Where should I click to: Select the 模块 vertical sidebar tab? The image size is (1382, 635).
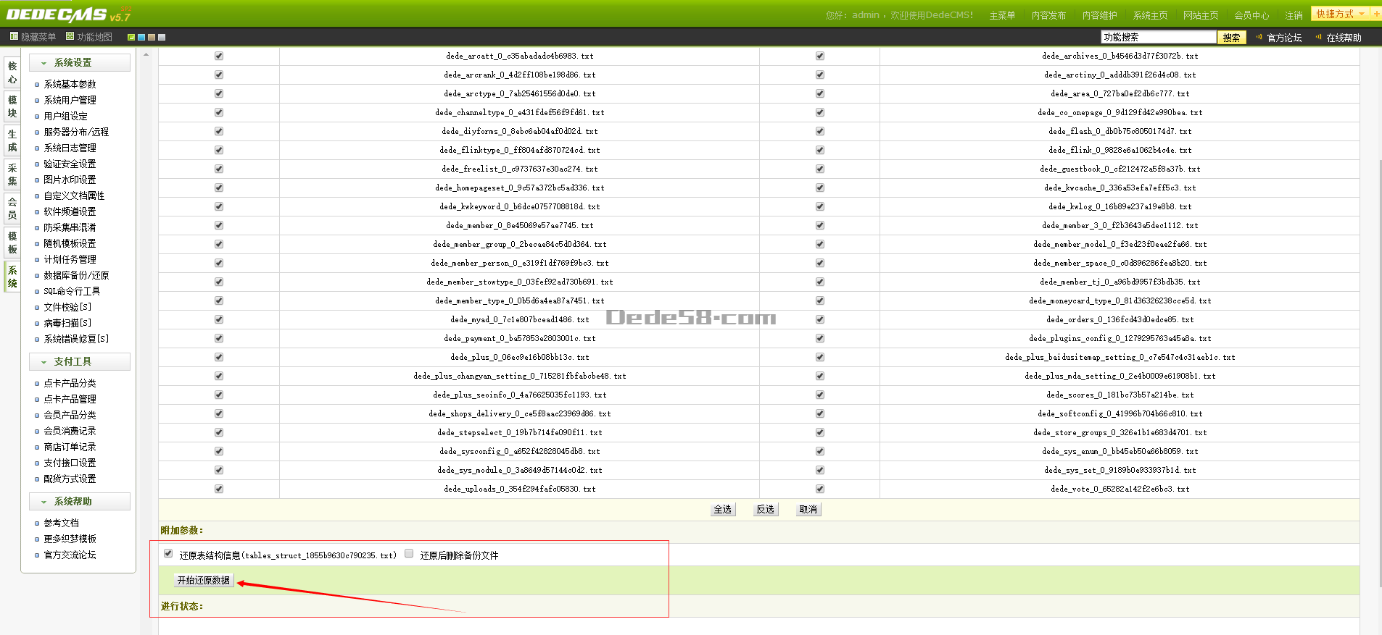tap(12, 106)
